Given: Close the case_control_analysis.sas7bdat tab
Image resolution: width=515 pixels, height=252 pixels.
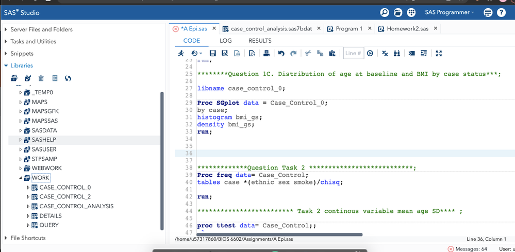Looking at the screenshot, I should click(x=319, y=29).
